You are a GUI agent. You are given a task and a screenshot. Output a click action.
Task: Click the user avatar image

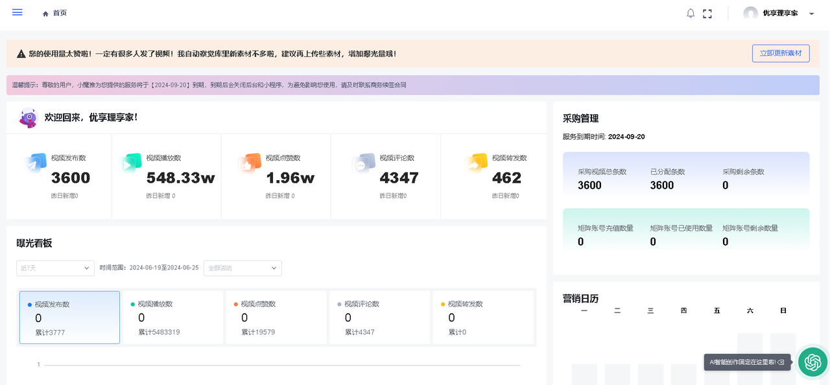pos(750,12)
